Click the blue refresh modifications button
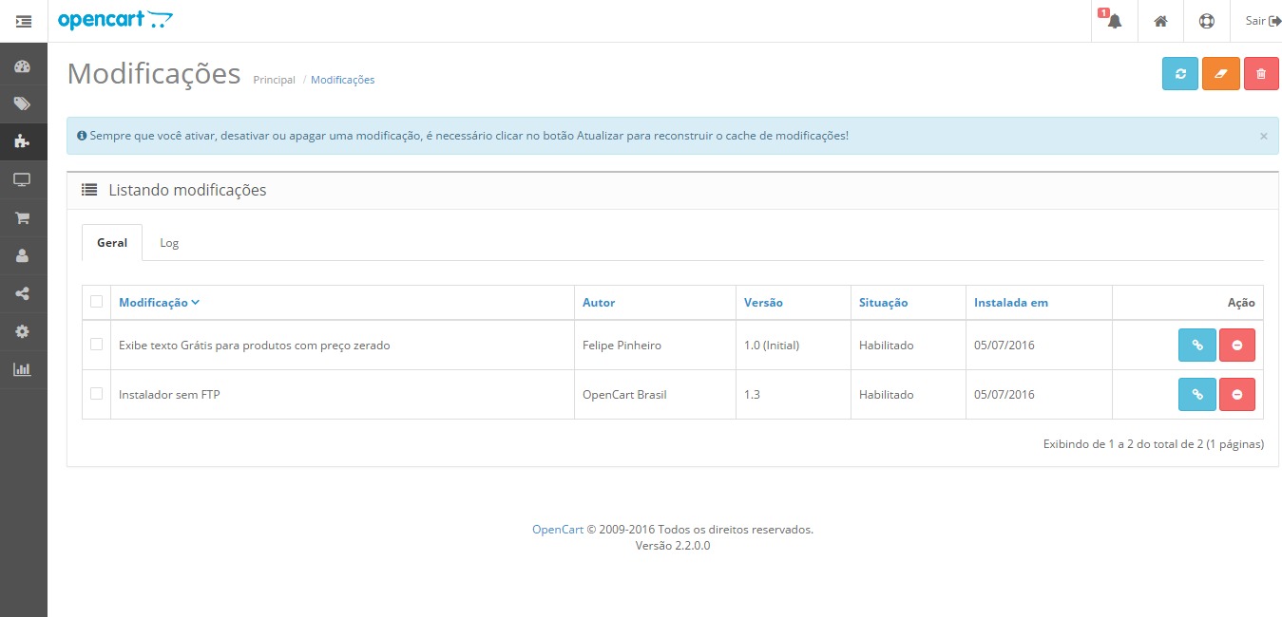This screenshot has height=617, width=1282. click(1179, 74)
